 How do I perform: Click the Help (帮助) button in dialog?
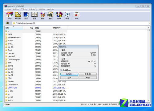pyautogui.click(x=88, y=78)
